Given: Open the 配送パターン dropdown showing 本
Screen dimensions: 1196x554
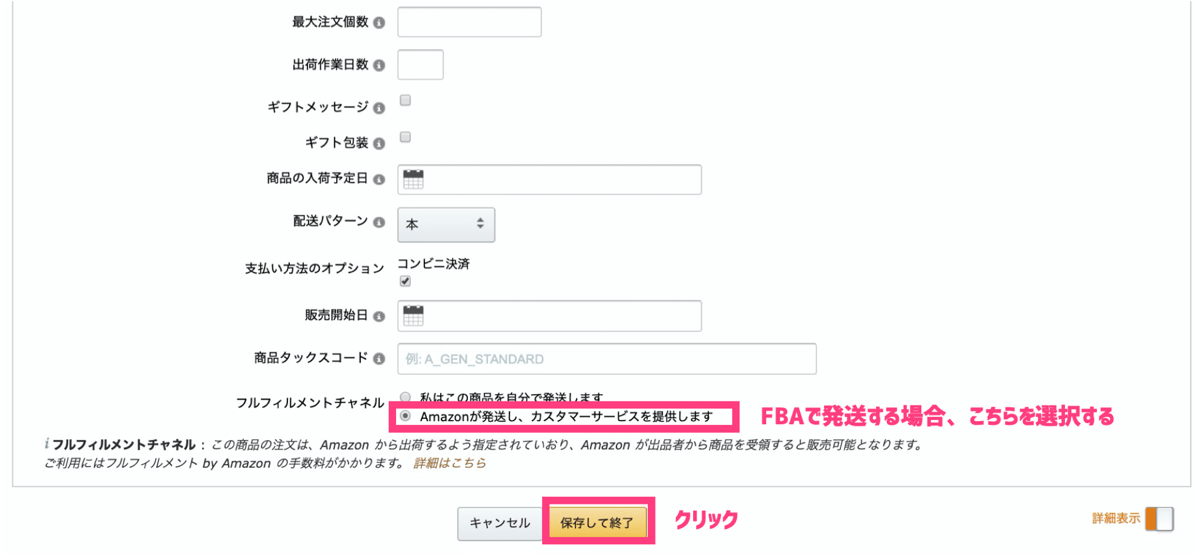Looking at the screenshot, I should click(446, 224).
